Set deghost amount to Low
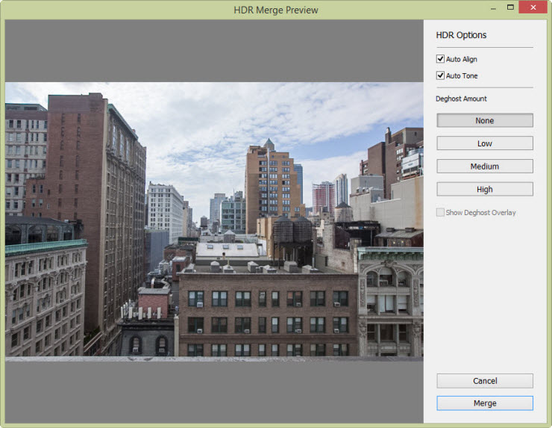 click(484, 143)
